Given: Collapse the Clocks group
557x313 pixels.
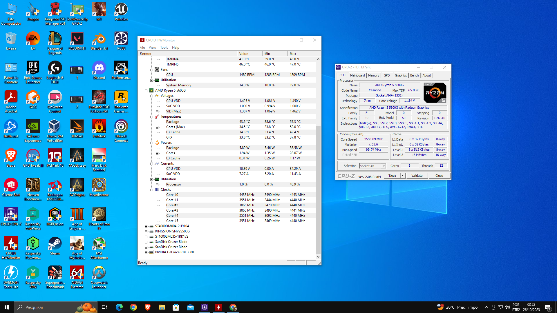Looking at the screenshot, I should (x=151, y=190).
